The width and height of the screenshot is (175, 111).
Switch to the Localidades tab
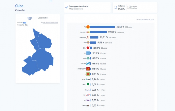click(43, 18)
